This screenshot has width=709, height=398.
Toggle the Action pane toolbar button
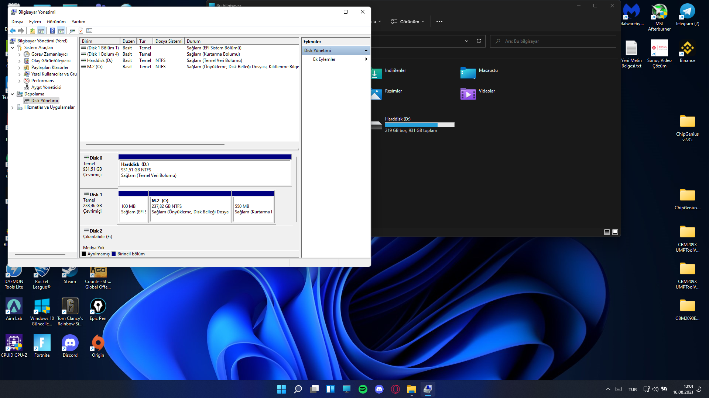(61, 31)
